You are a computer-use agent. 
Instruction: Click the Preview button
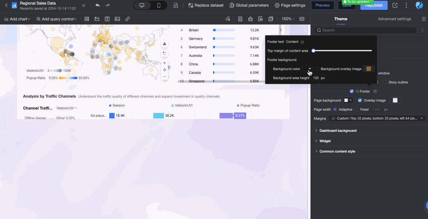[322, 5]
